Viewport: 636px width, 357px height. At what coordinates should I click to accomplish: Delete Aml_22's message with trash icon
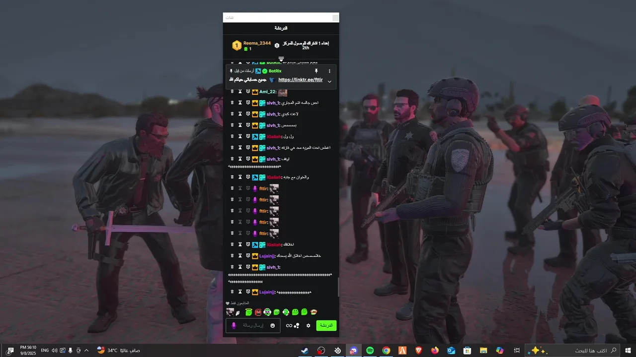pyautogui.click(x=232, y=92)
